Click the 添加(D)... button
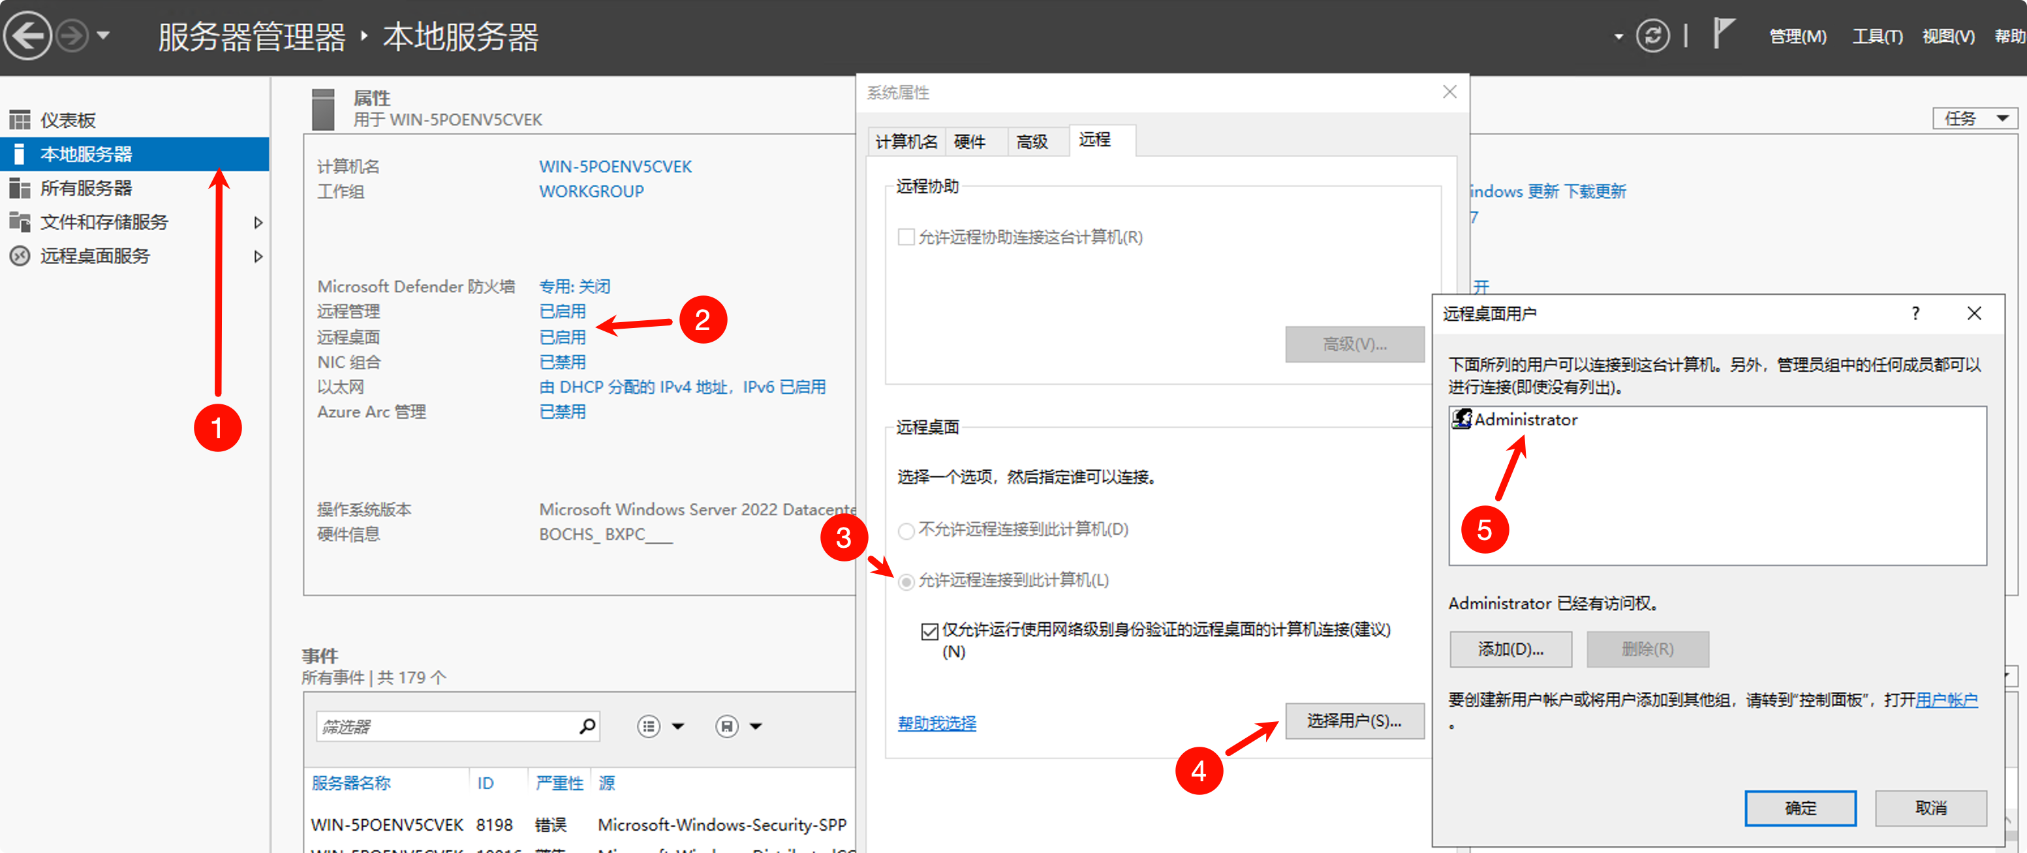2027x853 pixels. pyautogui.click(x=1511, y=649)
